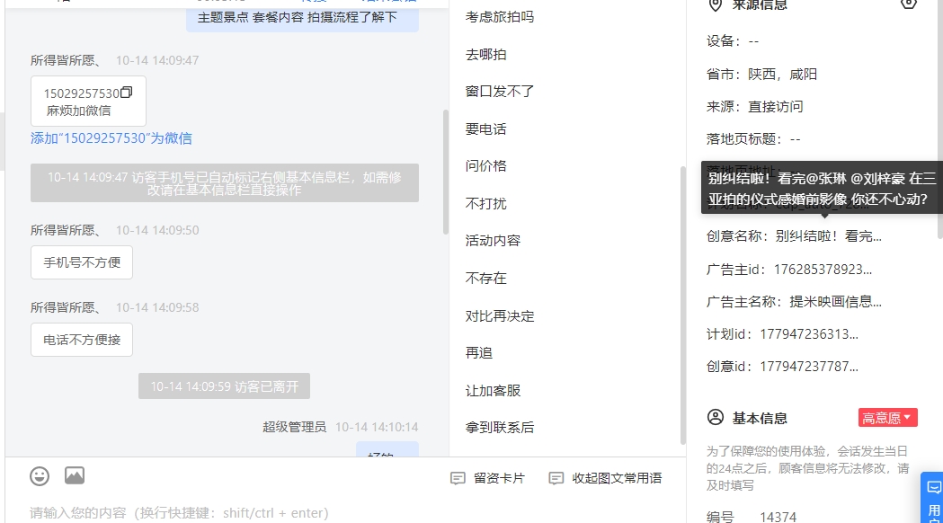Click the 设备 row in source info
The width and height of the screenshot is (943, 523).
(733, 41)
